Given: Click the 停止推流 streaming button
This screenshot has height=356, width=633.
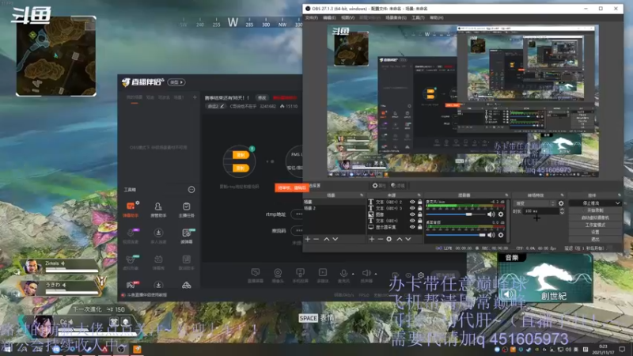Looking at the screenshot, I should point(591,203).
